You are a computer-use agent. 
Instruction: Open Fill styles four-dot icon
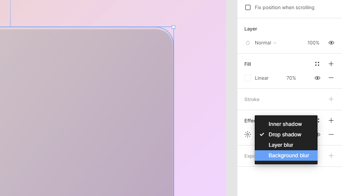point(317,64)
